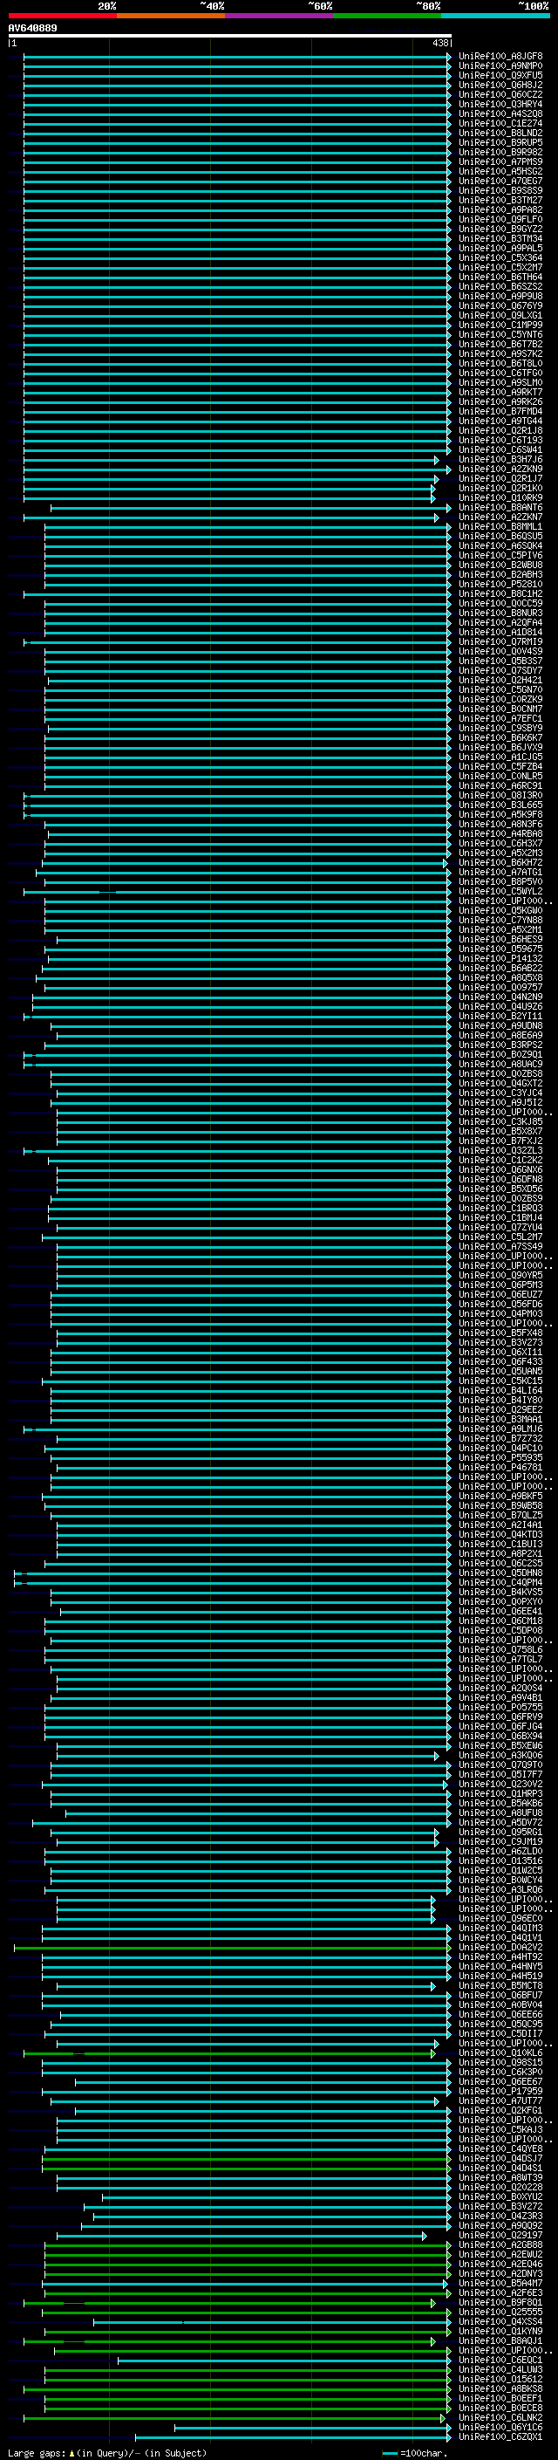Select hit label UniRef100_B3TM27
Viewport: 558px width, 2460px height.
(500, 201)
